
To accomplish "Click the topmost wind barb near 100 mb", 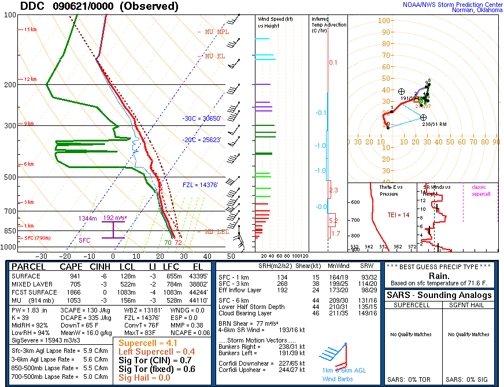I will coord(234,19).
